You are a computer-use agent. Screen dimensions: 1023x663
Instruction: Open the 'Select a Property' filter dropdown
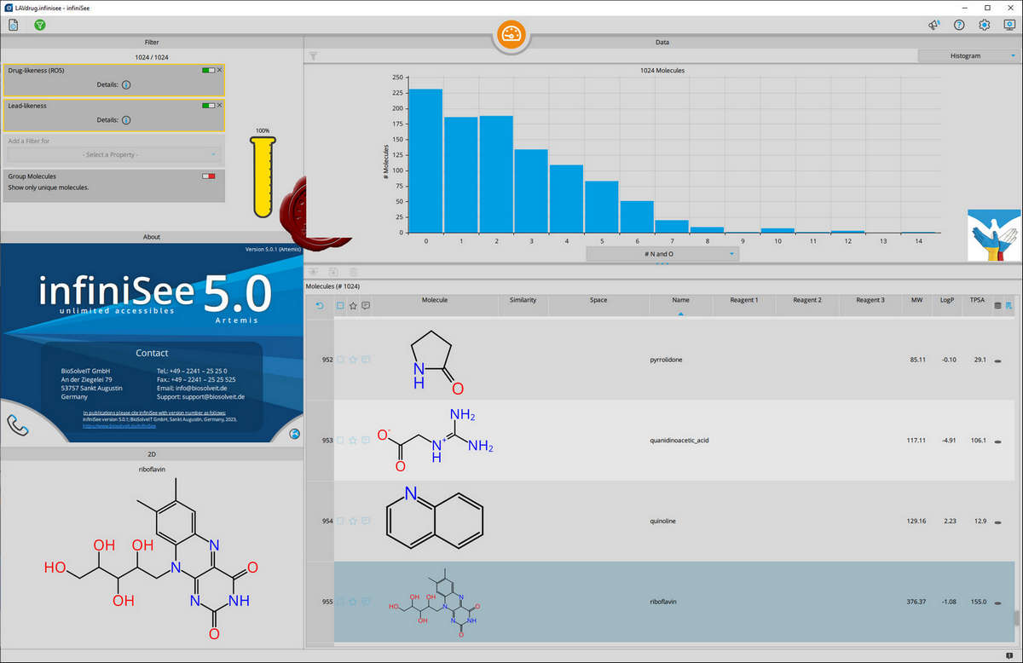113,154
